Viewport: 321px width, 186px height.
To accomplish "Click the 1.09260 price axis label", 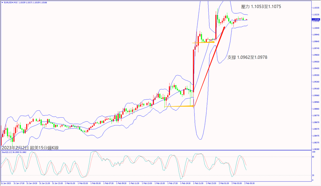I will coord(316,82).
